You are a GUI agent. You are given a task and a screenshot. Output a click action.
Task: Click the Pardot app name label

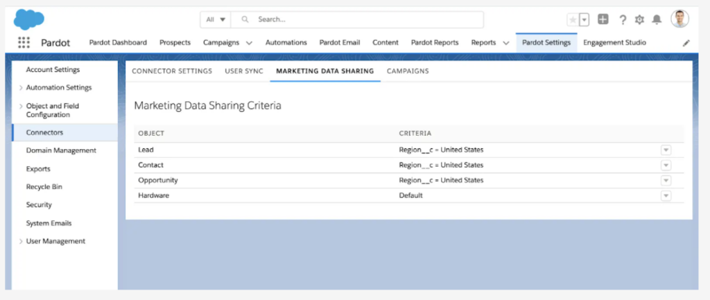point(55,43)
